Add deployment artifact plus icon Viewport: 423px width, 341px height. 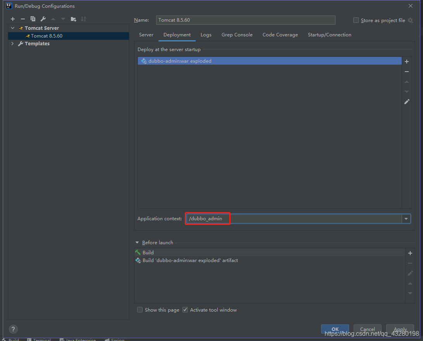click(x=407, y=62)
